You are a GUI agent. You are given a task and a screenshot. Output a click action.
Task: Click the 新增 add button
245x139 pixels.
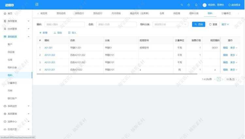tap(43, 33)
